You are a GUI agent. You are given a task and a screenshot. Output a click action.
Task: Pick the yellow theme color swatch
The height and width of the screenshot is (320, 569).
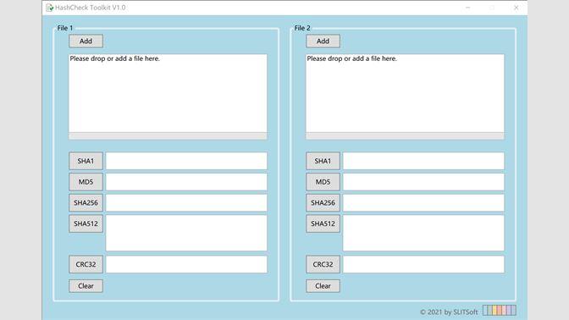[495, 310]
